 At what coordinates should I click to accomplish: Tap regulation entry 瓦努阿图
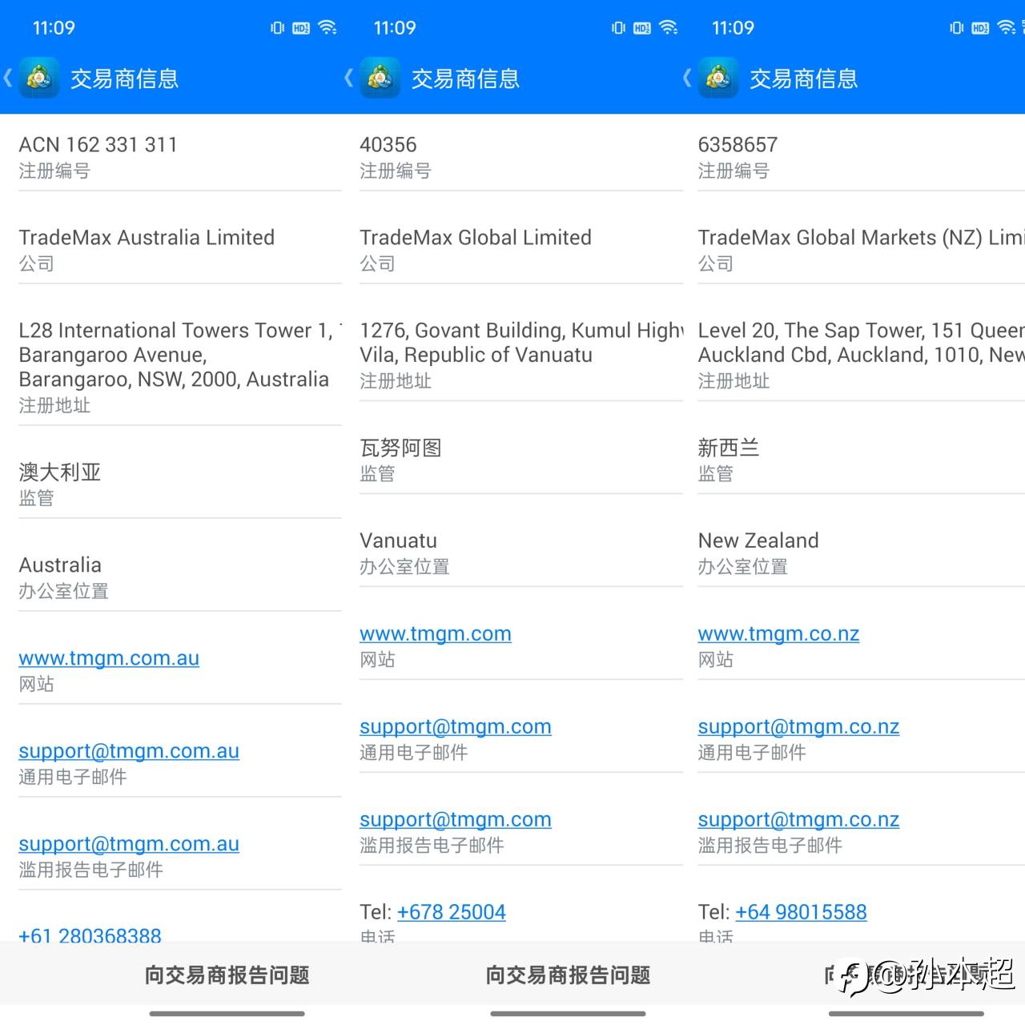pyautogui.click(x=400, y=448)
